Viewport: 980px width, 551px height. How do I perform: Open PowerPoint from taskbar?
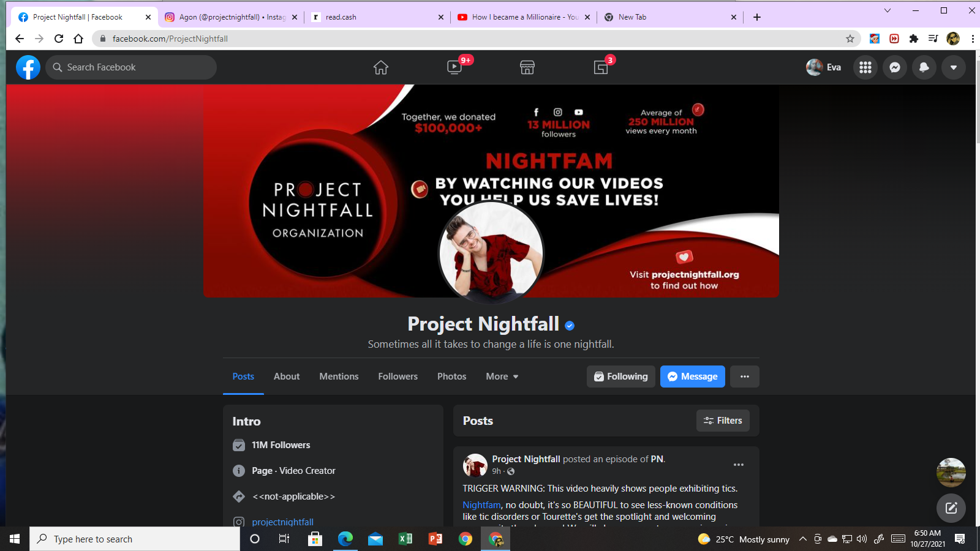click(x=435, y=539)
